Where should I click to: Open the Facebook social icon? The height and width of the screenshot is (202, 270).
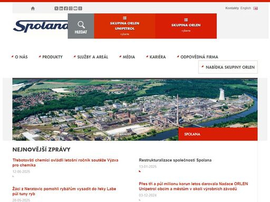point(66,8)
